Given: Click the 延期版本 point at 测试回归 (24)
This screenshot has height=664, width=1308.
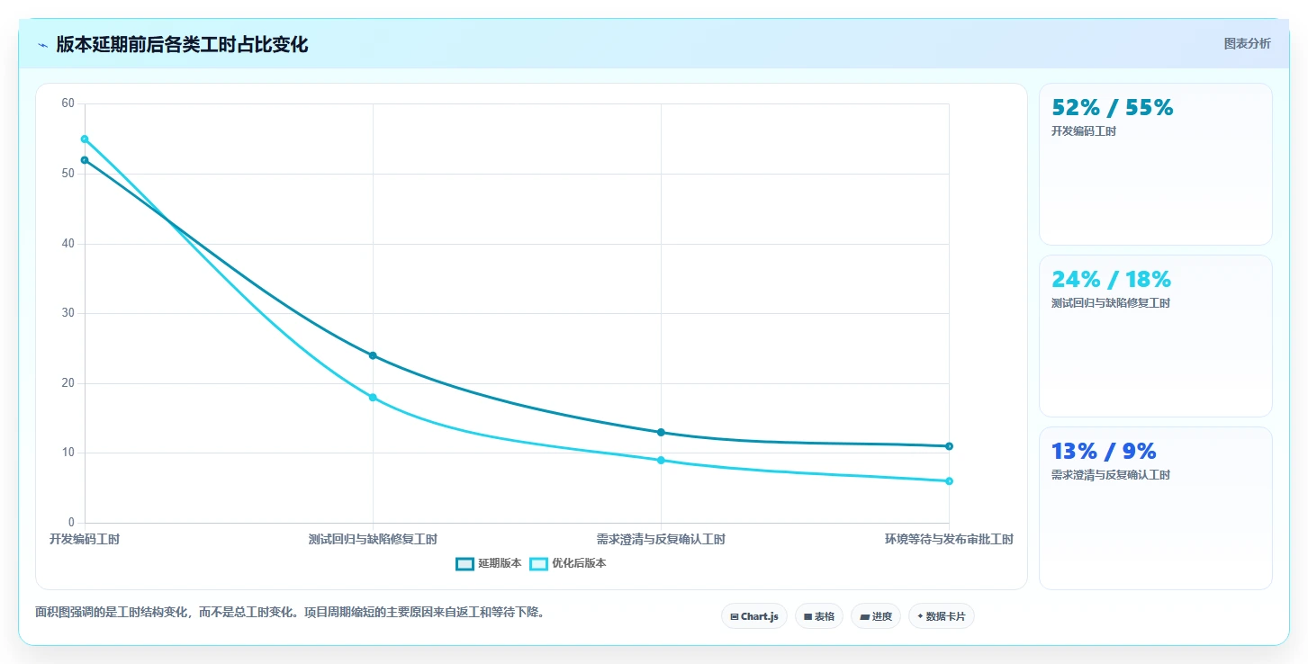Looking at the screenshot, I should [x=373, y=355].
